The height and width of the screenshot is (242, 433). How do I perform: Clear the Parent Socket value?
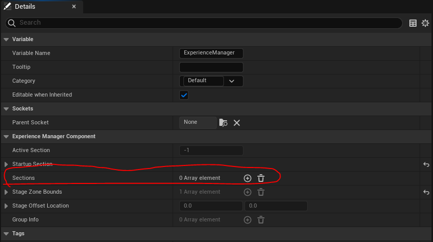click(x=237, y=122)
